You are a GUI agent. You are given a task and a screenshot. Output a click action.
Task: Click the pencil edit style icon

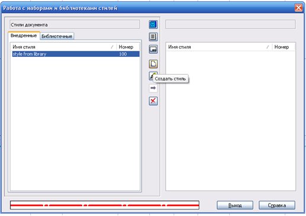coord(151,76)
